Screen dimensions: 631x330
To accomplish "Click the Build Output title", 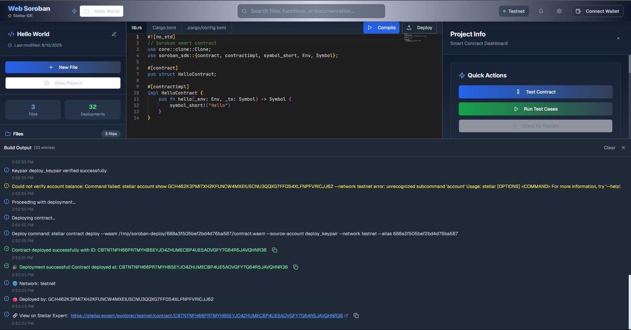I will point(18,148).
